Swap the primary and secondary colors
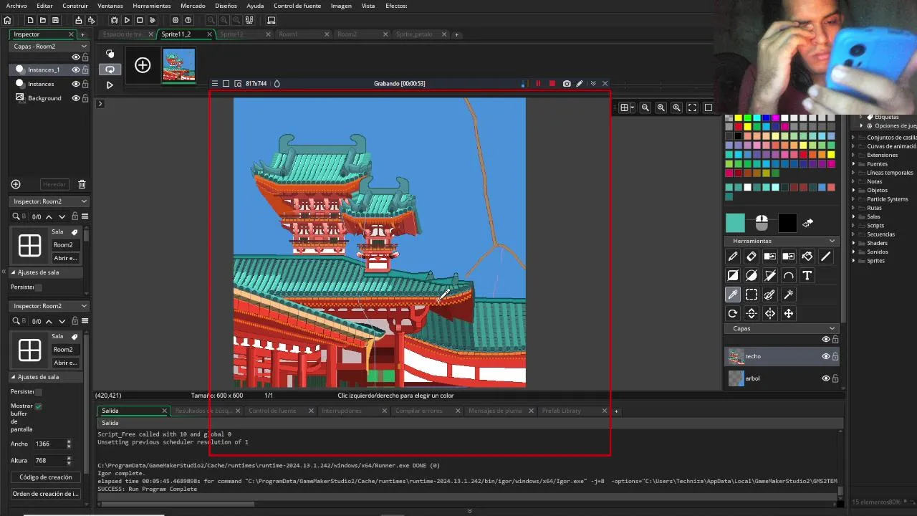This screenshot has height=516, width=917. (x=808, y=223)
